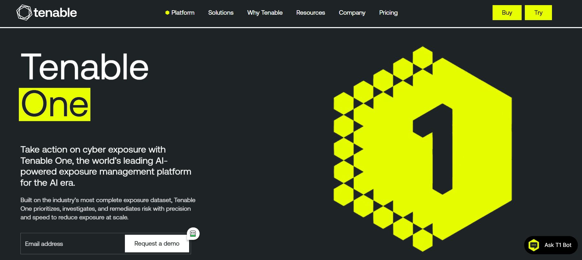Go to the Pricing page
Viewport: 582px width, 260px height.
(x=388, y=13)
